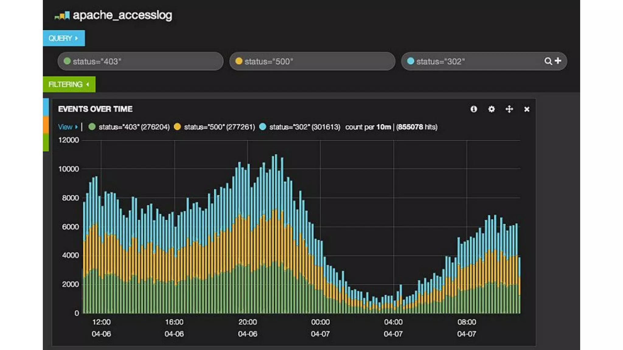Click cyan dot in status="302" query
Image resolution: width=623 pixels, height=350 pixels.
coord(411,61)
